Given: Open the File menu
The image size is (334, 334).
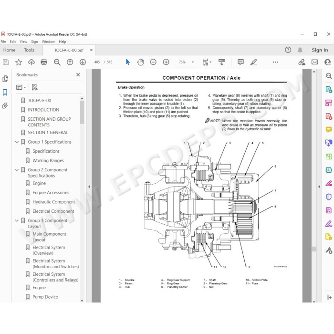Looking at the screenshot, I should [3, 42].
